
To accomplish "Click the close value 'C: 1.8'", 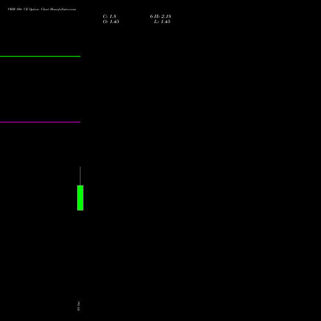I will click(110, 17).
